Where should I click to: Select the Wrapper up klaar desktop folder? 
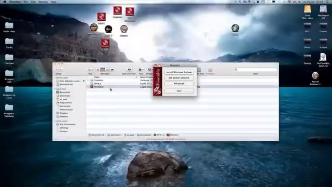(x=9, y=92)
